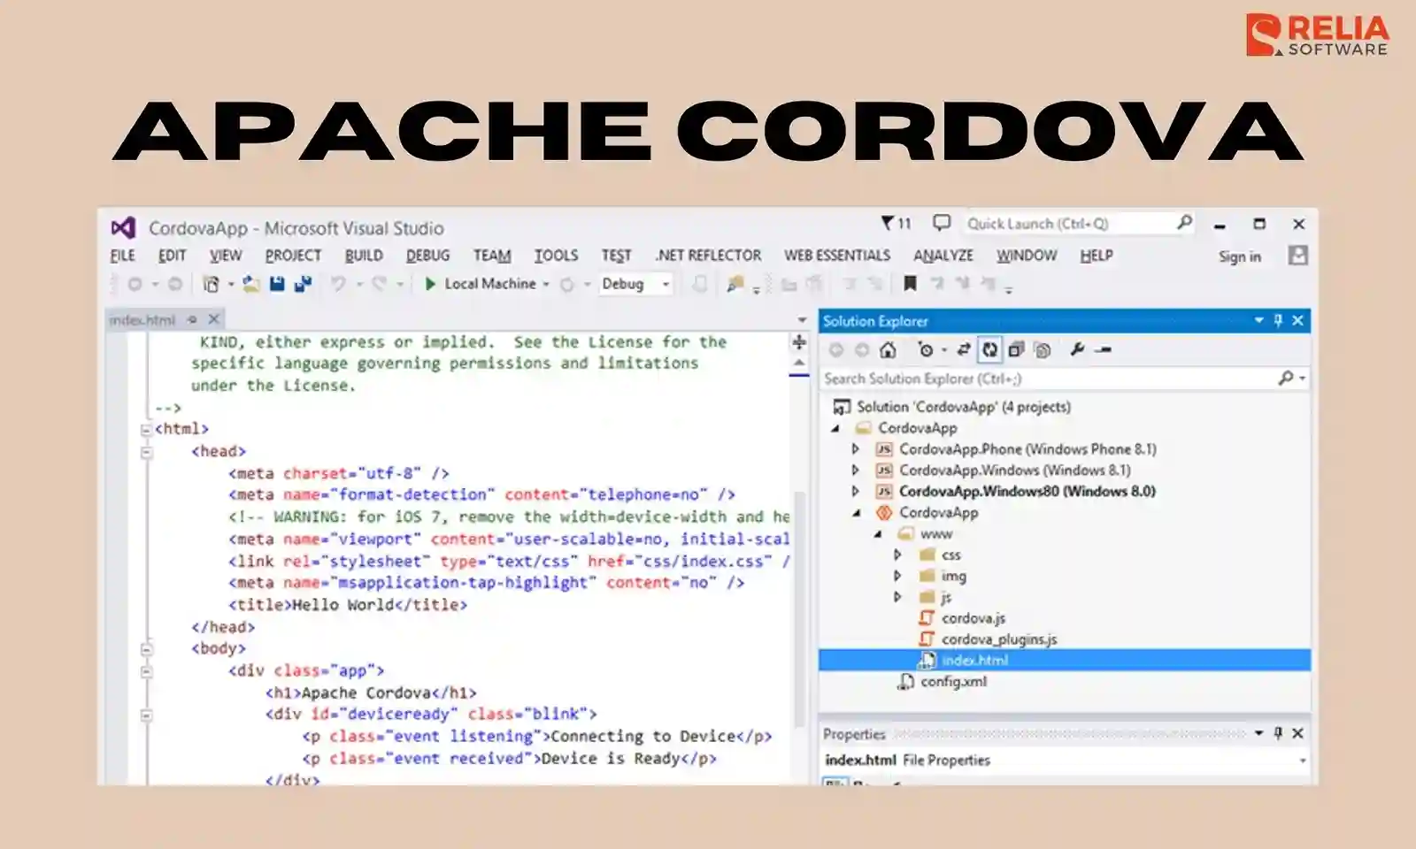Select cordova_plugins.js in the tree
Viewport: 1416px width, 849px height.
click(x=998, y=639)
